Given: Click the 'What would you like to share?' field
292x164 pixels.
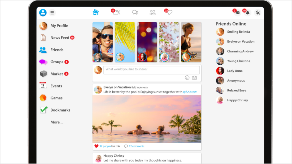Looking at the screenshot, I should pyautogui.click(x=151, y=69).
